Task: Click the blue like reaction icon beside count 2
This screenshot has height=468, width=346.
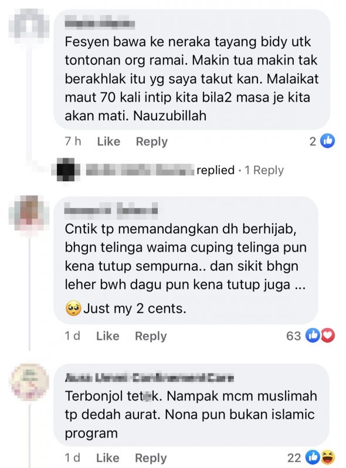Action: [327, 141]
